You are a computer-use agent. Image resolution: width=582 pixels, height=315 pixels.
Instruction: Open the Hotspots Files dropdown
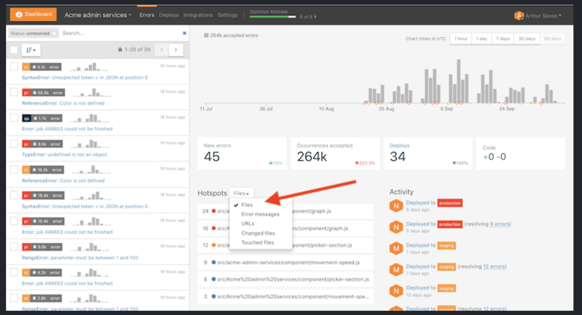click(241, 193)
